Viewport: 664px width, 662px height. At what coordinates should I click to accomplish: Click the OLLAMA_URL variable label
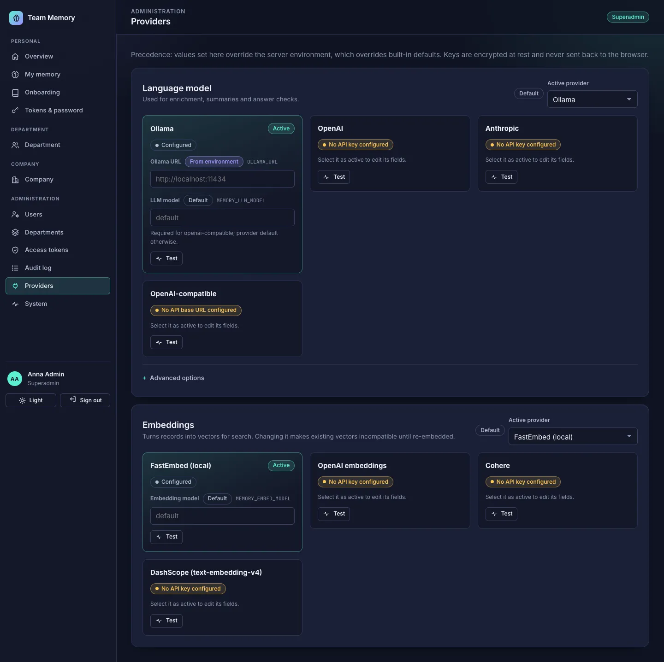coord(262,162)
